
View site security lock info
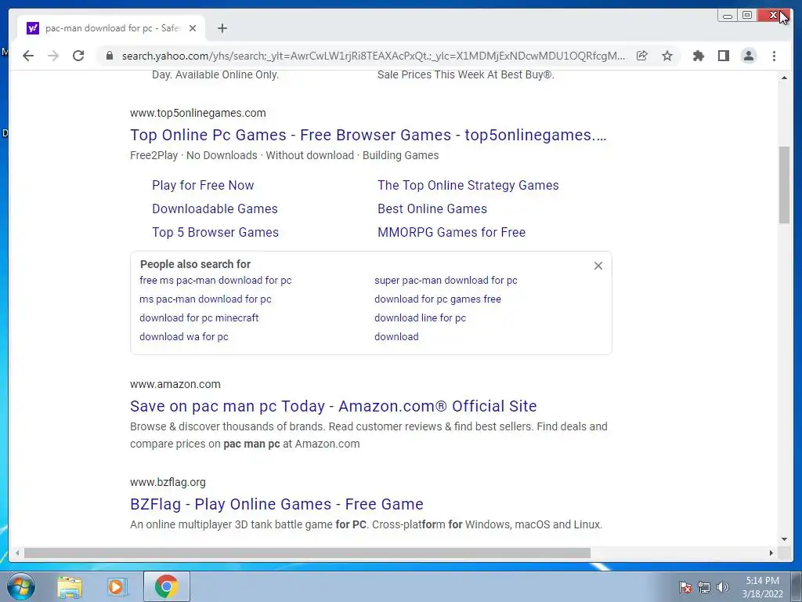109,56
